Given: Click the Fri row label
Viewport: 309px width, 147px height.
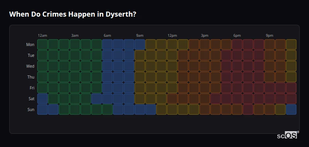Looking at the screenshot, I should pyautogui.click(x=32, y=88).
